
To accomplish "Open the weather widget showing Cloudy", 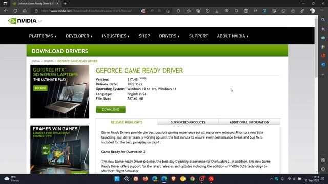I will [x=12, y=179].
